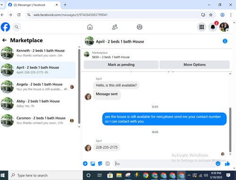Open the $650 Marketplace listing link
This screenshot has height=180, width=236.
tap(111, 57)
